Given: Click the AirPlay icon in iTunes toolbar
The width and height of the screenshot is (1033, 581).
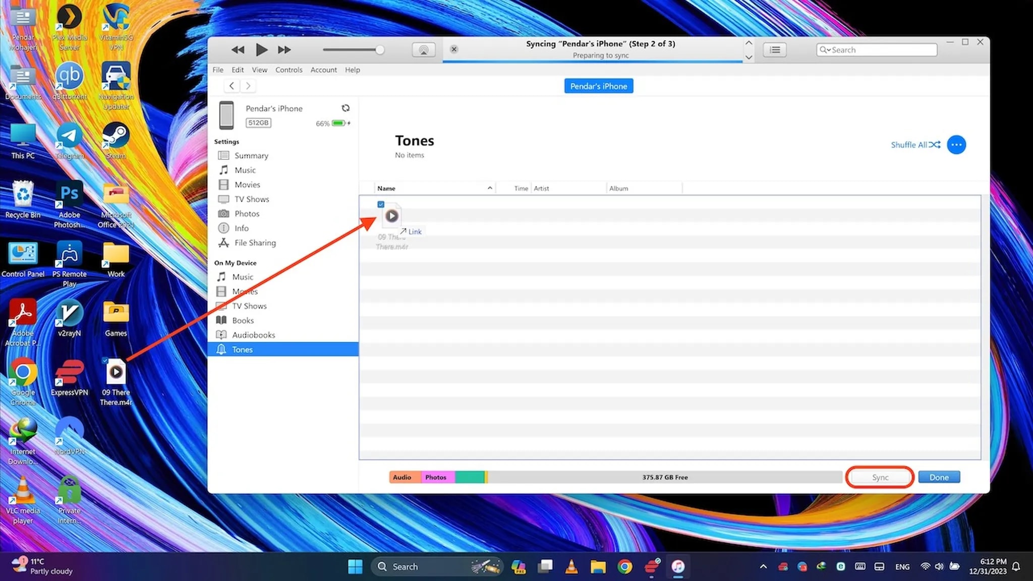Looking at the screenshot, I should 424,49.
